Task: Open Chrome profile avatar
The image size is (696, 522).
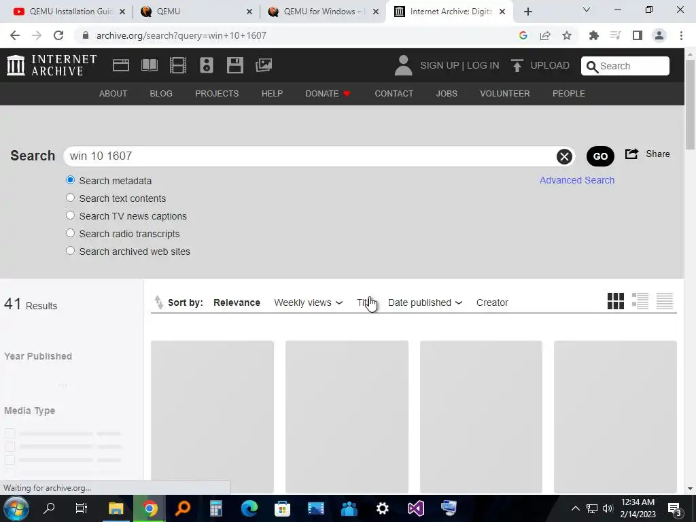Action: (x=659, y=35)
